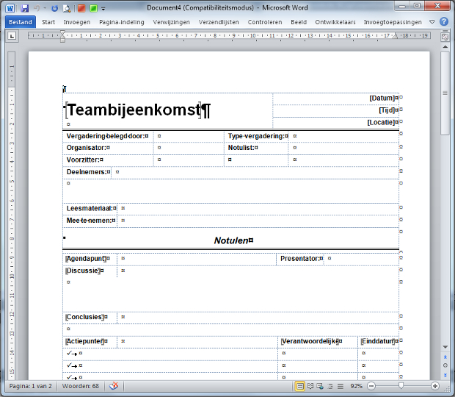Select the Ontwikkelaars tab
The height and width of the screenshot is (397, 455).
pyautogui.click(x=335, y=22)
